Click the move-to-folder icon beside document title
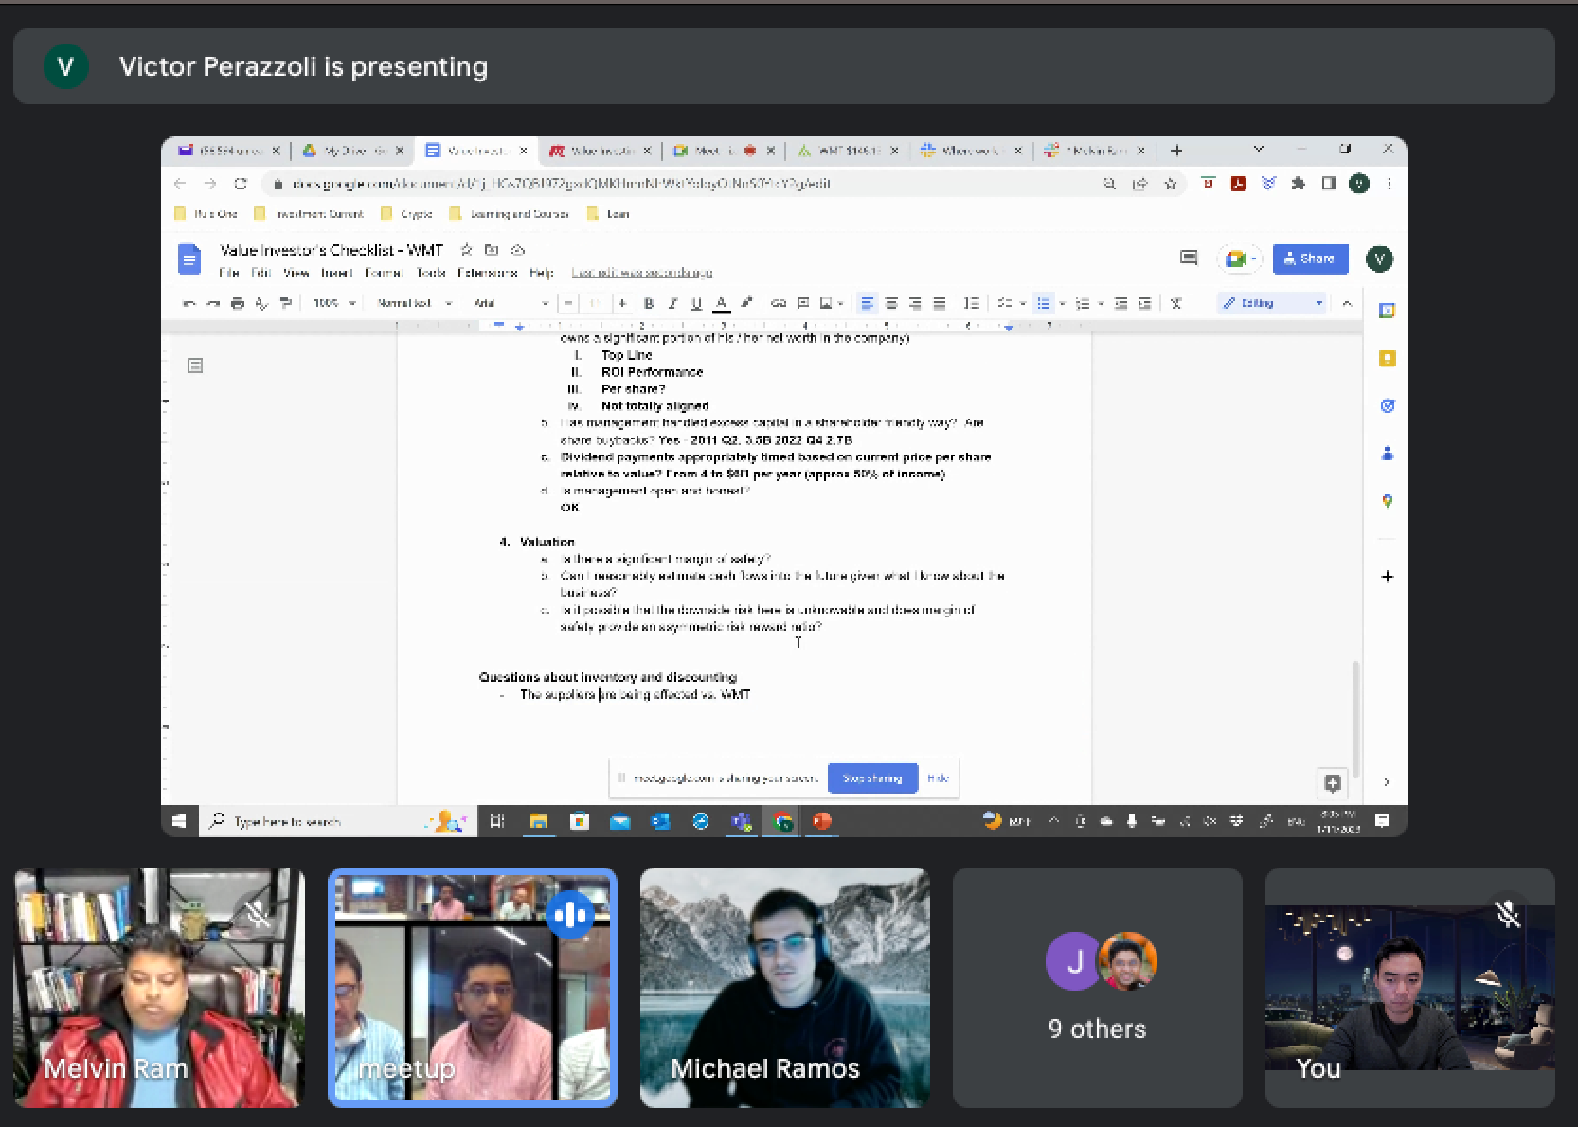The height and width of the screenshot is (1127, 1578). pos(491,250)
